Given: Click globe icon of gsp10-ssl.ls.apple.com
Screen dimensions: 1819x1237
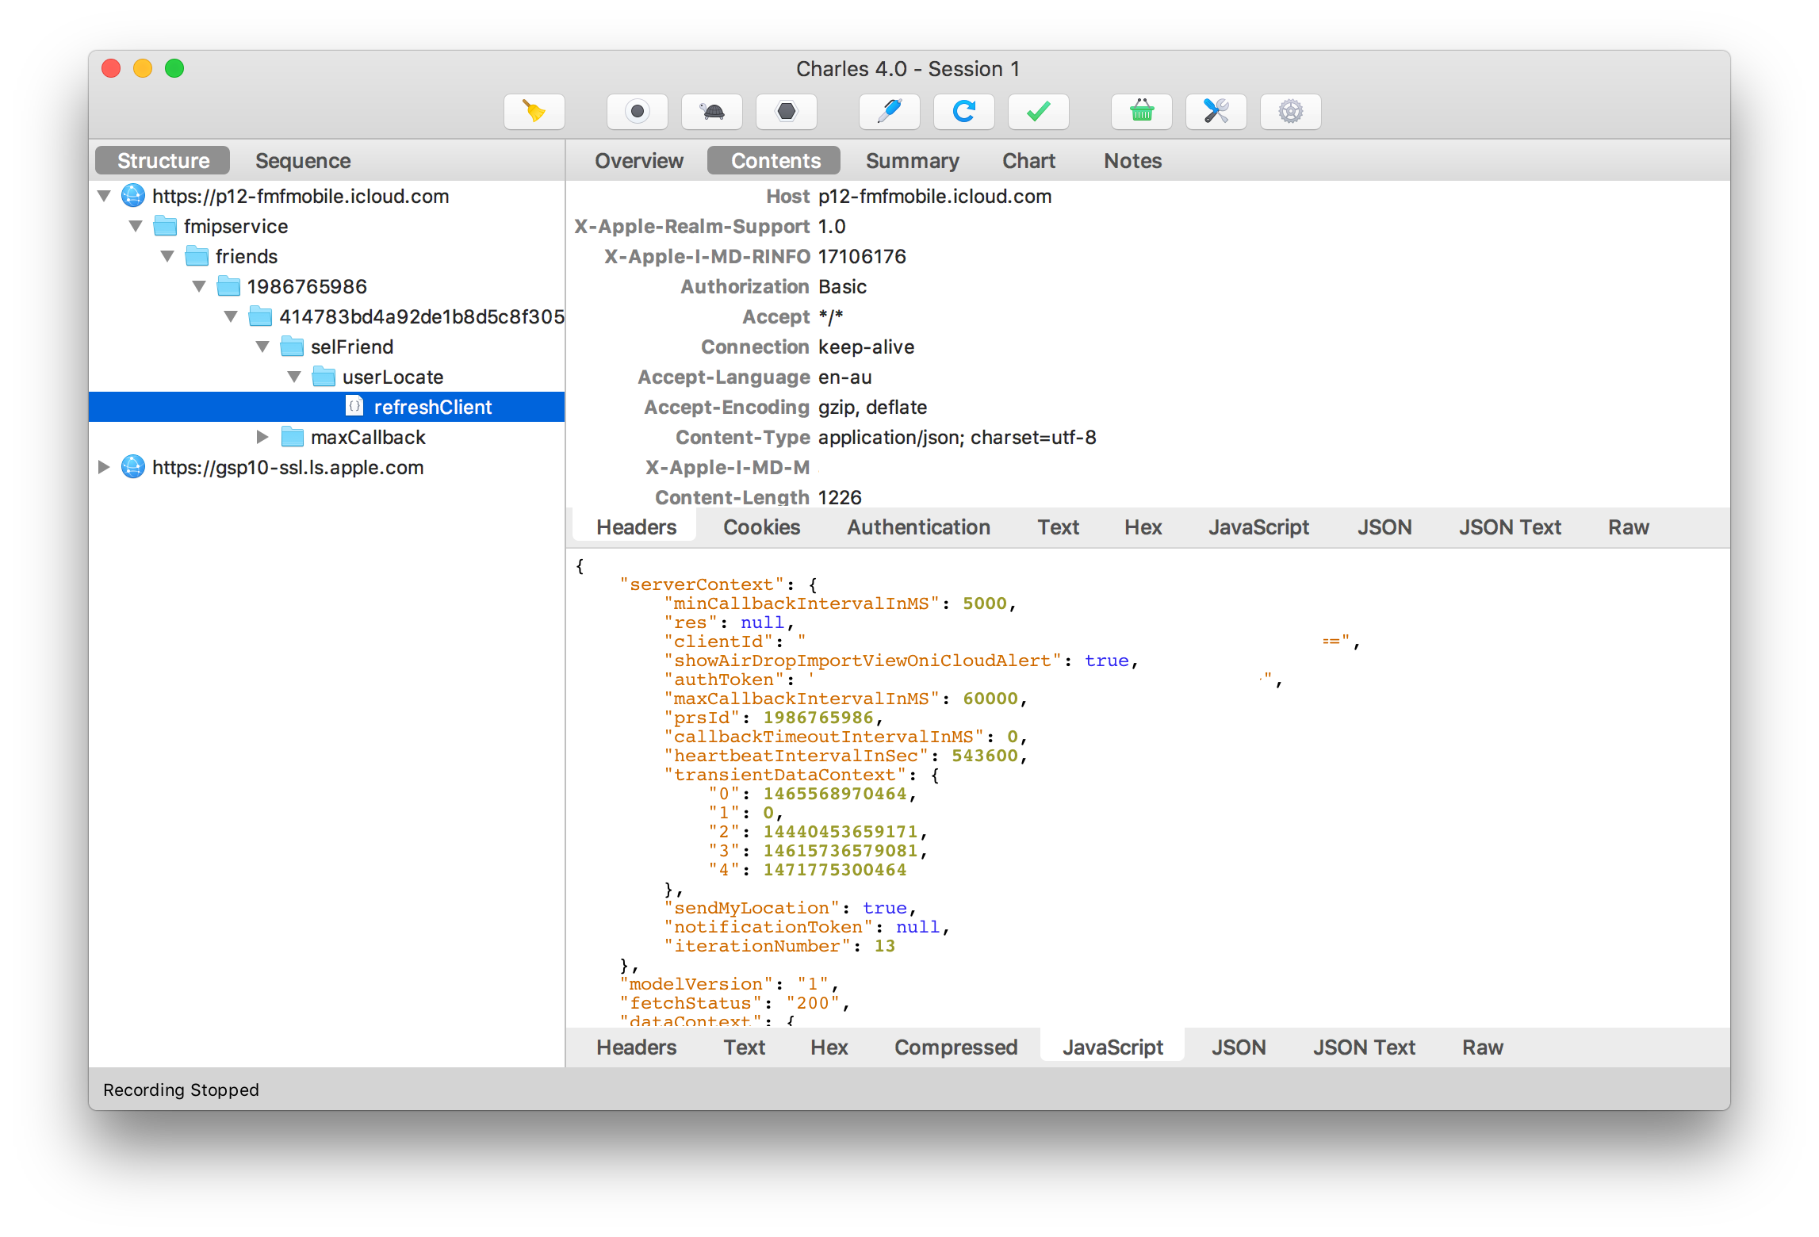Looking at the screenshot, I should (133, 467).
